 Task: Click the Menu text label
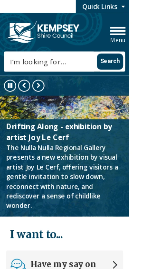point(118,40)
